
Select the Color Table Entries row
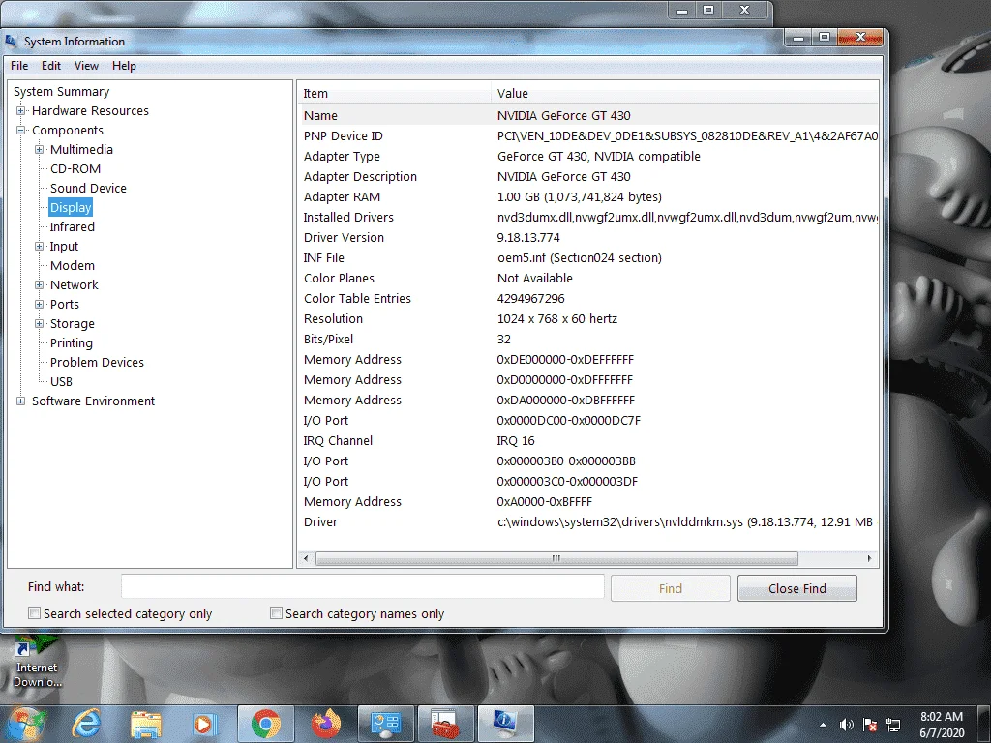click(x=588, y=298)
